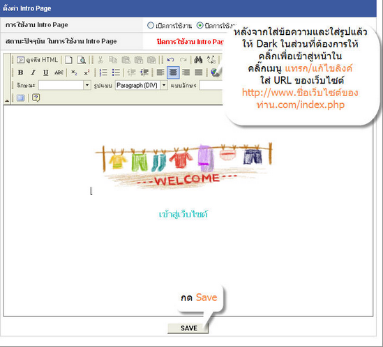Image resolution: width=383 pixels, height=347 pixels.
Task: Apply italic formatting
Action: click(33, 72)
